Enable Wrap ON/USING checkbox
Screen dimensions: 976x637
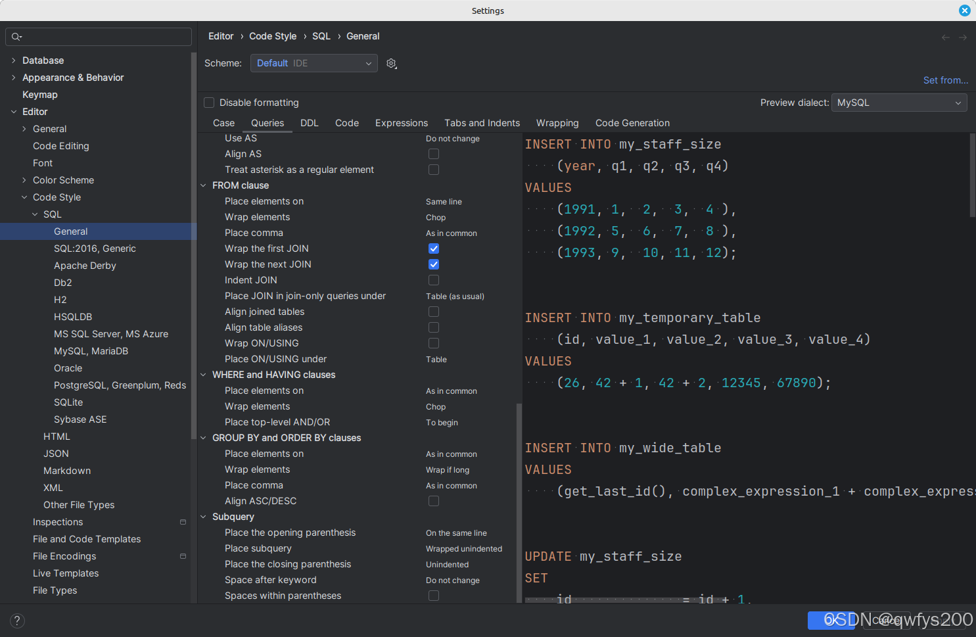tap(434, 343)
